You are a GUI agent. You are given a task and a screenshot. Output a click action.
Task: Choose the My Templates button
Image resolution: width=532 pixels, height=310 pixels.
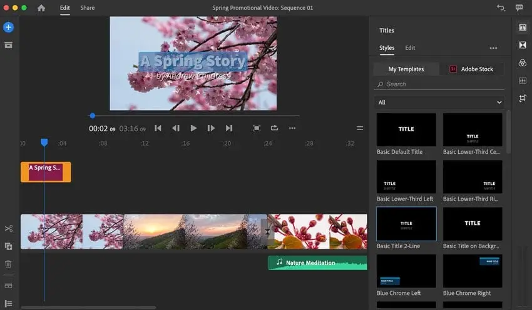coord(406,69)
